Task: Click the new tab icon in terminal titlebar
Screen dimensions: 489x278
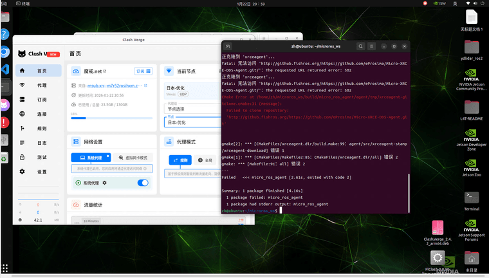Action: (x=228, y=46)
